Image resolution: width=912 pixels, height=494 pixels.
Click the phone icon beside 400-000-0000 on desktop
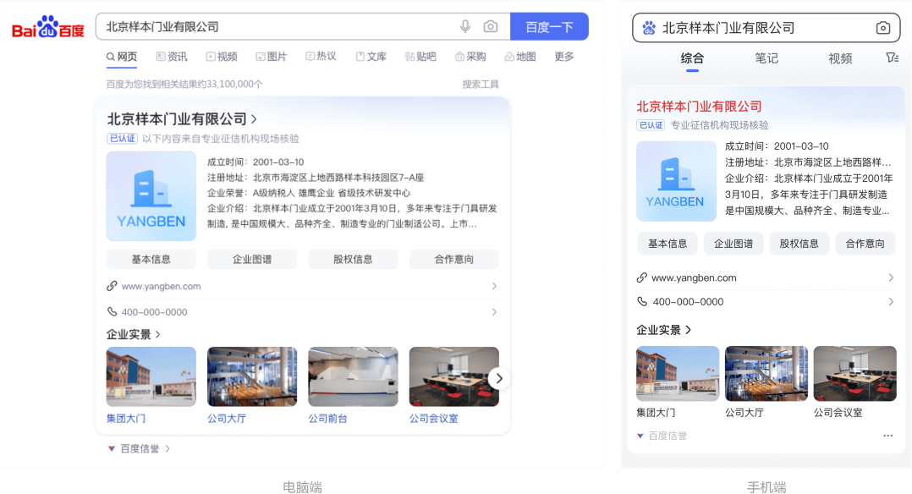click(x=112, y=312)
